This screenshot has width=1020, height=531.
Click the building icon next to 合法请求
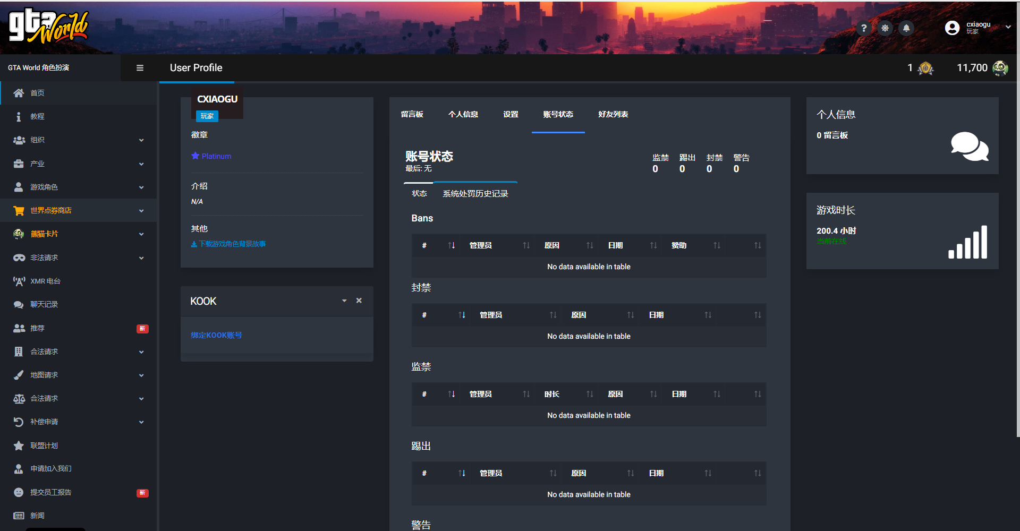click(x=19, y=352)
